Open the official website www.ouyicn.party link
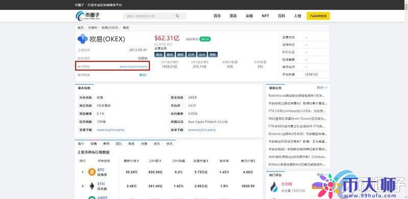 click(x=134, y=67)
